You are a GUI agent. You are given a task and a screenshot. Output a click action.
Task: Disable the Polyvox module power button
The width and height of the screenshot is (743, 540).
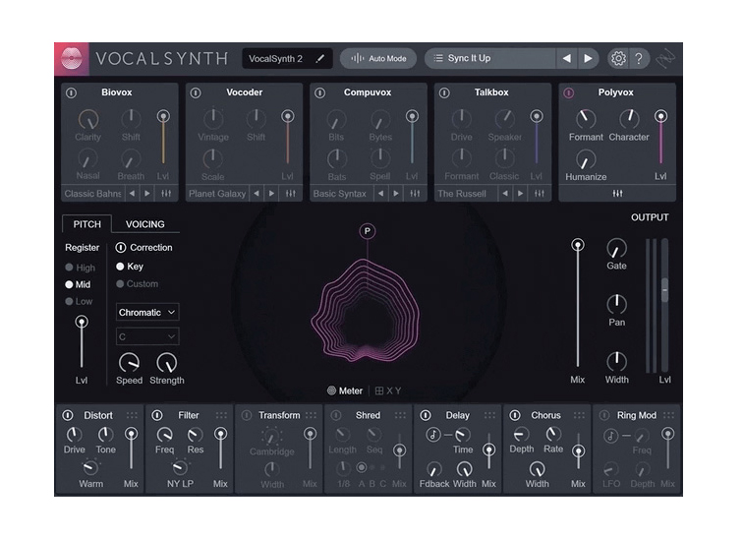(569, 92)
